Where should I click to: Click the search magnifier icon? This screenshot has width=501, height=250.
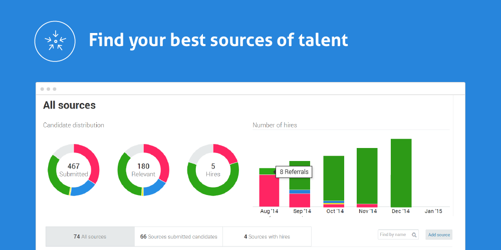414,234
